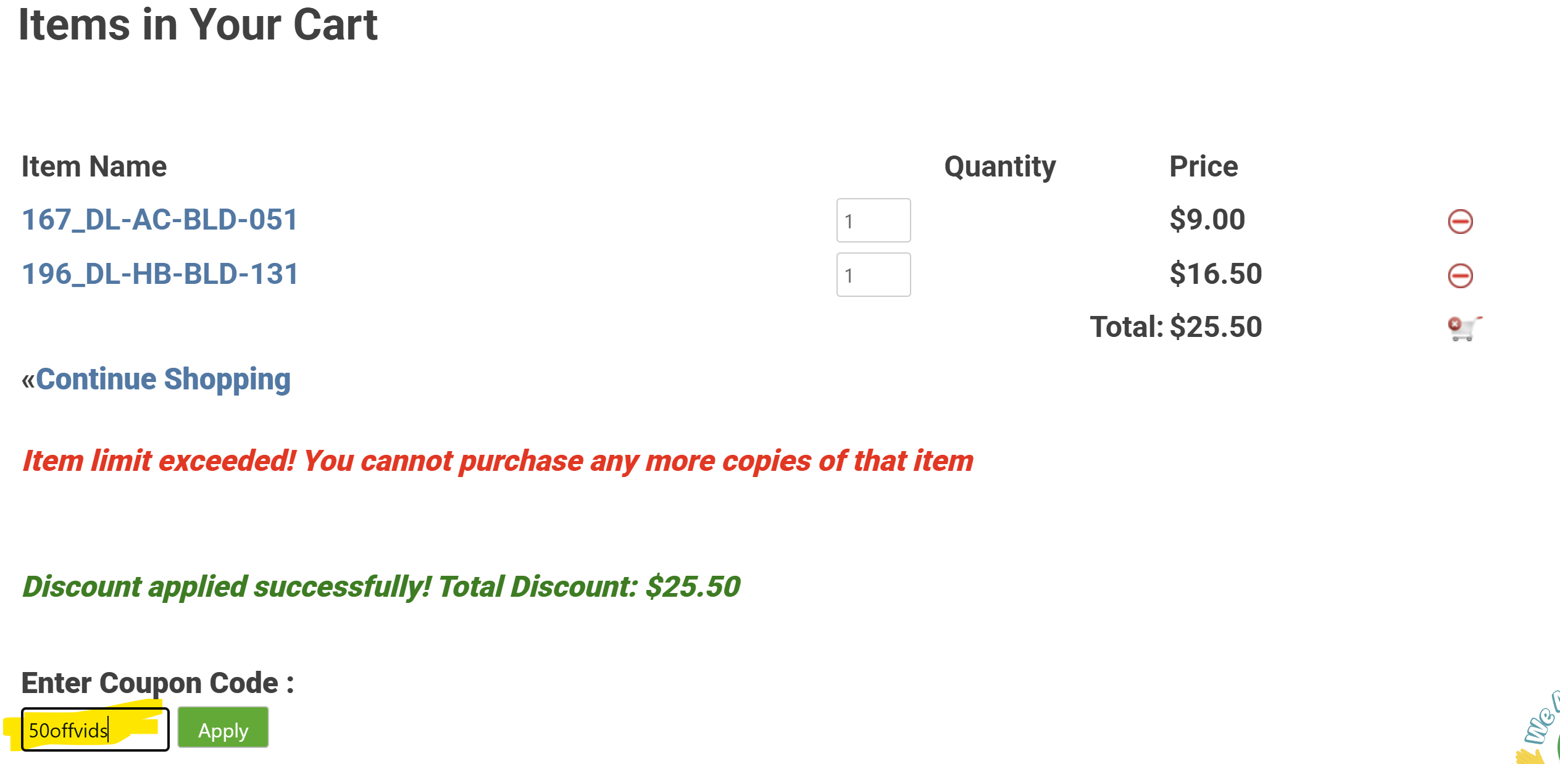Screen dimensions: 1560x764
Task: Remove 167_DL-AC-BLD-051 with its red minus icon
Action: [1460, 222]
